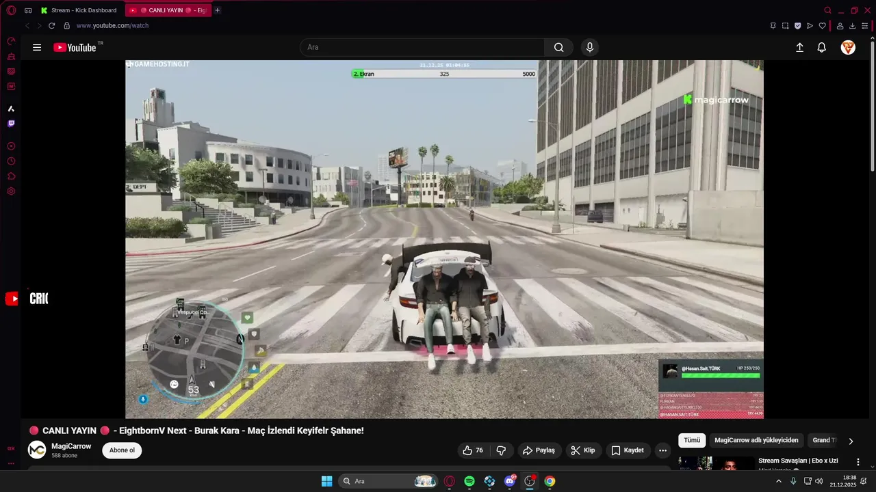
Task: Open MagiCarrow channel name link
Action: click(x=71, y=446)
